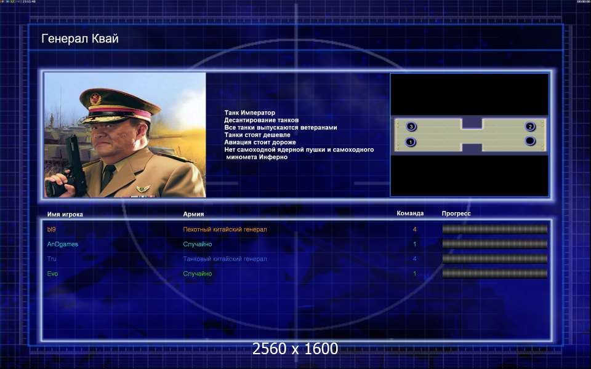Click the unnumbered start position marker on map
591x369 pixels.
click(530, 141)
